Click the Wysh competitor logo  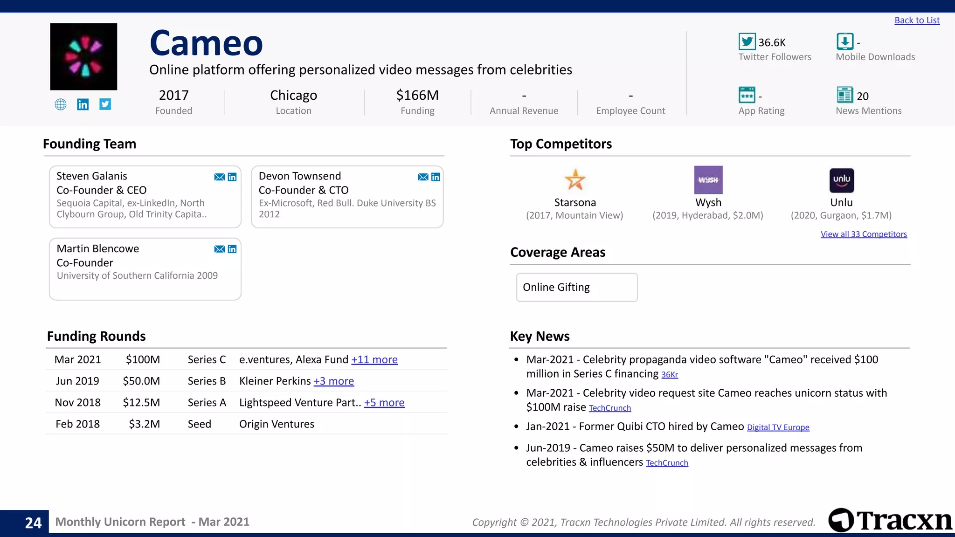coord(708,180)
